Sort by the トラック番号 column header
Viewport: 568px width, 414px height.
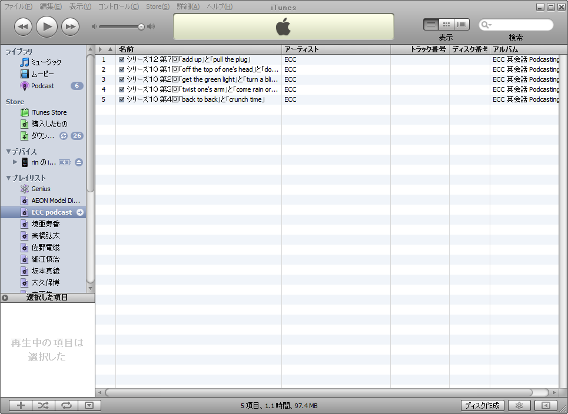point(420,49)
